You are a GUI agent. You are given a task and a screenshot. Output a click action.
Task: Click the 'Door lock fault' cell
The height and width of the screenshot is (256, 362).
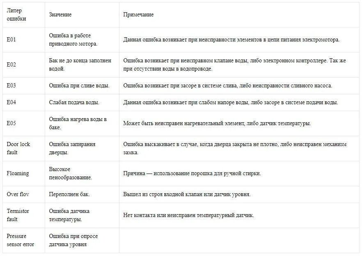tap(24, 149)
